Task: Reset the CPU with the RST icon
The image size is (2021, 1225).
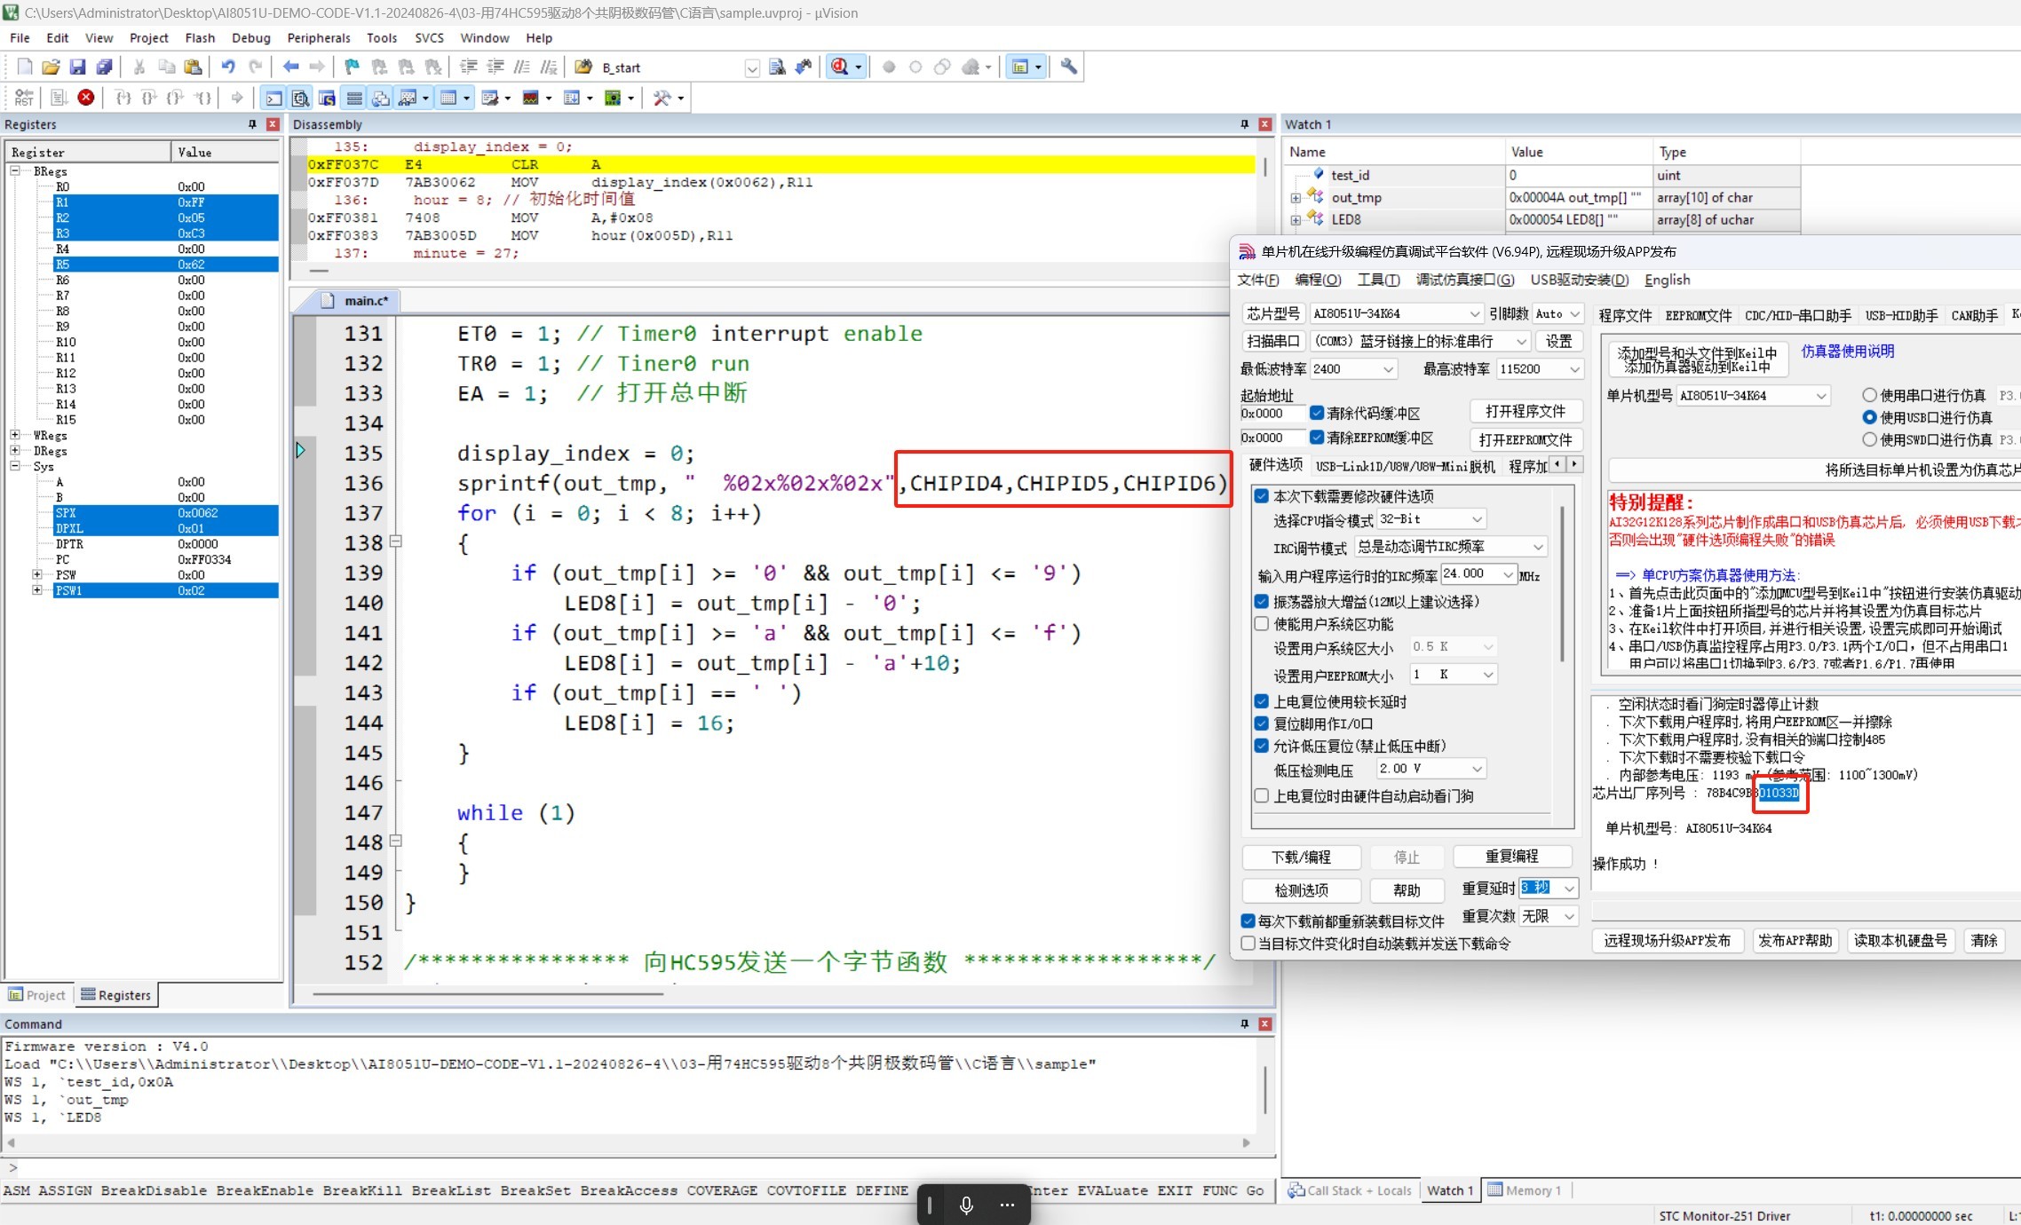Action: coord(24,98)
